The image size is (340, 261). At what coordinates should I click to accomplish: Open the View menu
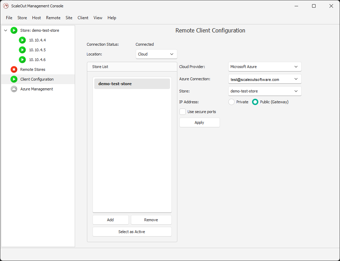tap(98, 18)
